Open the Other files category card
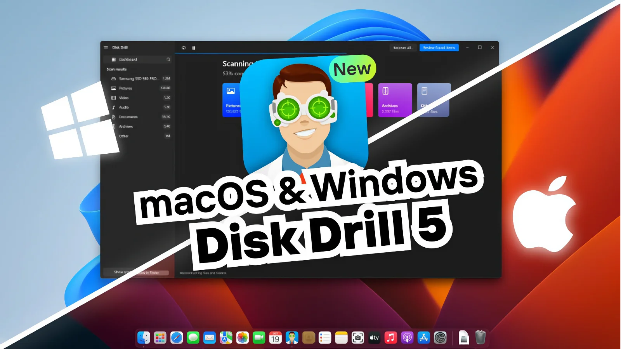This screenshot has width=621, height=349. (x=434, y=100)
